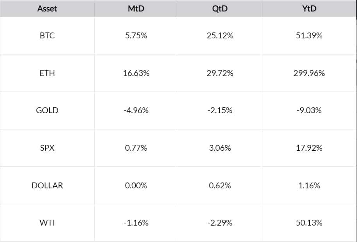Select the ETH asset row label
Image resolution: width=357 pixels, height=242 pixels.
click(47, 73)
